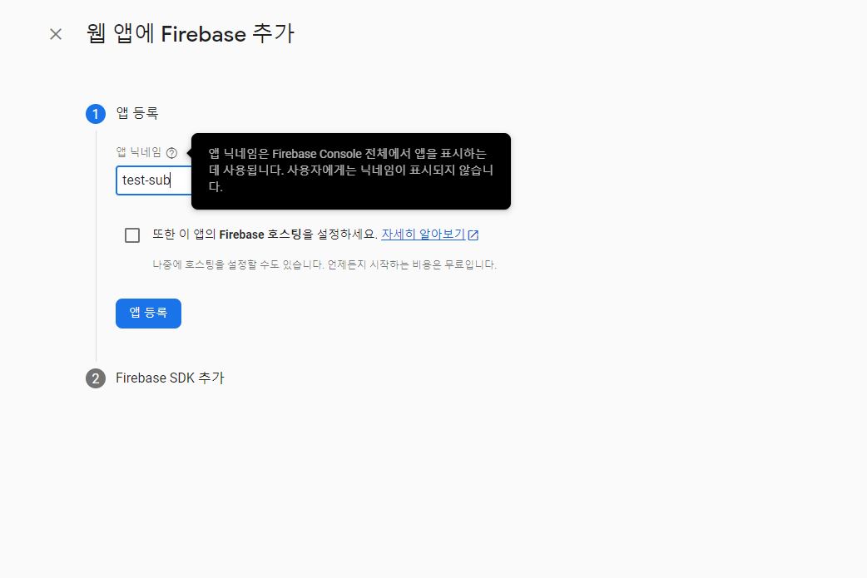Viewport: 867px width, 578px height.
Task: Click the question mark help icon beside 앱 닉네임
Action: tap(172, 153)
